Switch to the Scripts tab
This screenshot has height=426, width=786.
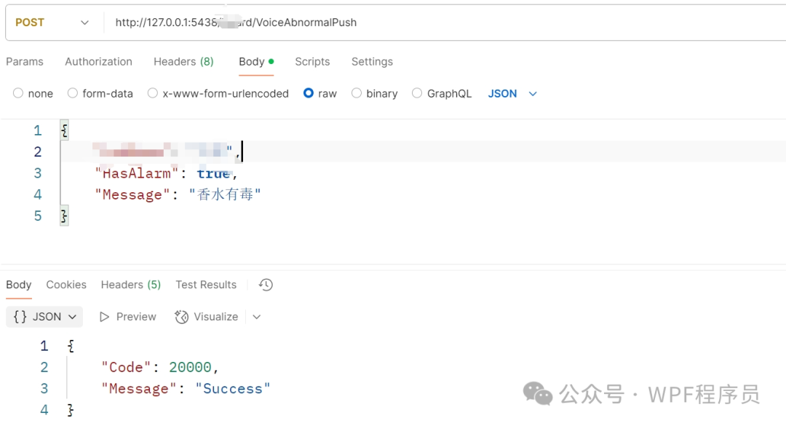coord(312,62)
